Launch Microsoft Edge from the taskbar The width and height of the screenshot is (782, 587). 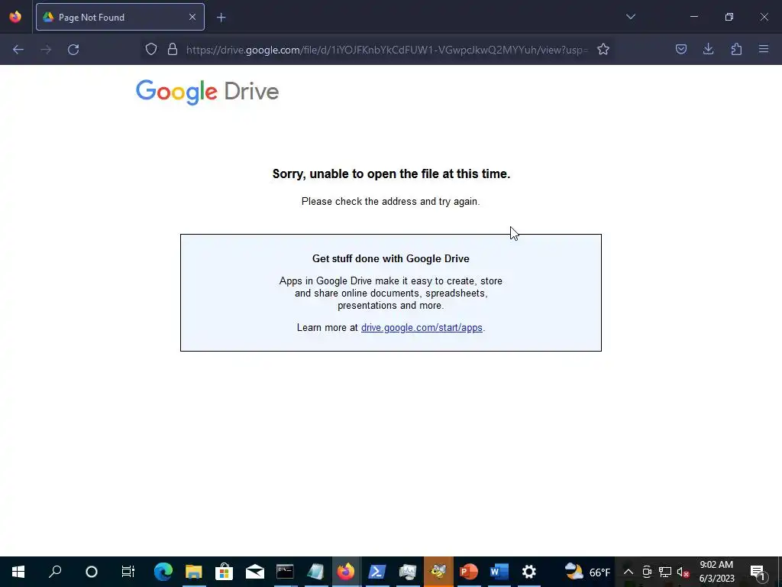(x=163, y=572)
